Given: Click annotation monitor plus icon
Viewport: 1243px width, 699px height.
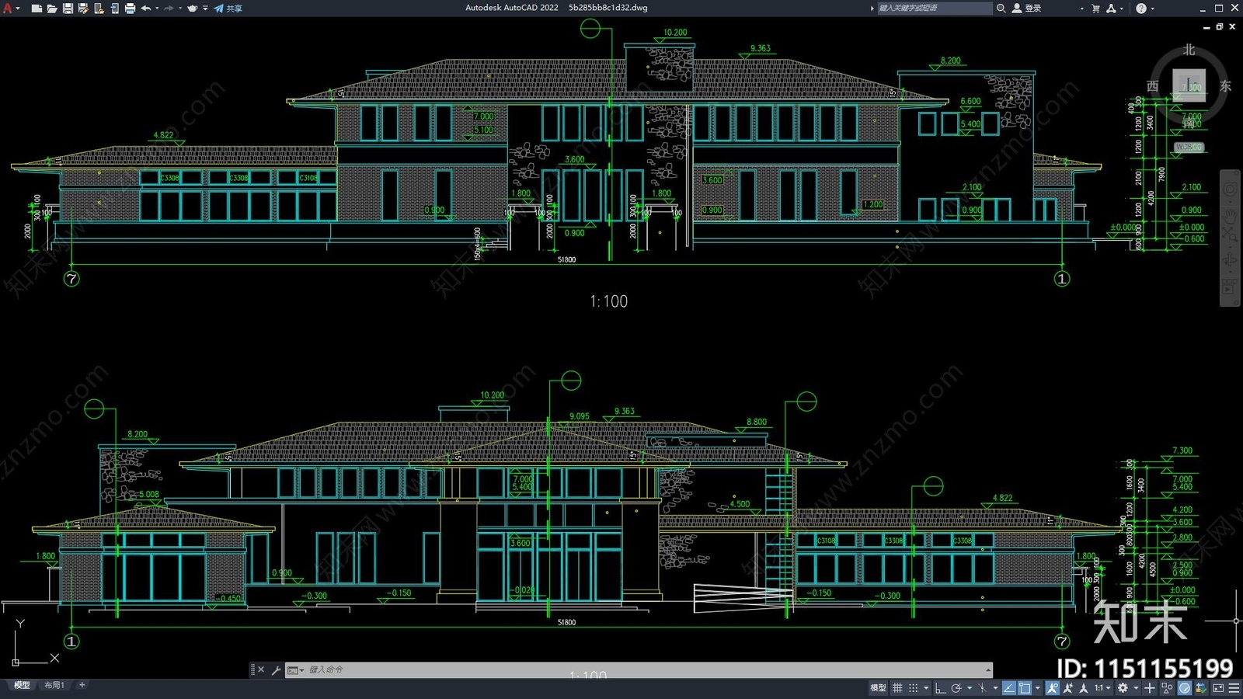Looking at the screenshot, I should (1150, 687).
